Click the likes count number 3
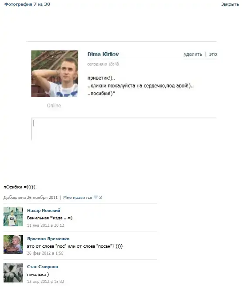This screenshot has height=289, width=242. click(x=100, y=198)
